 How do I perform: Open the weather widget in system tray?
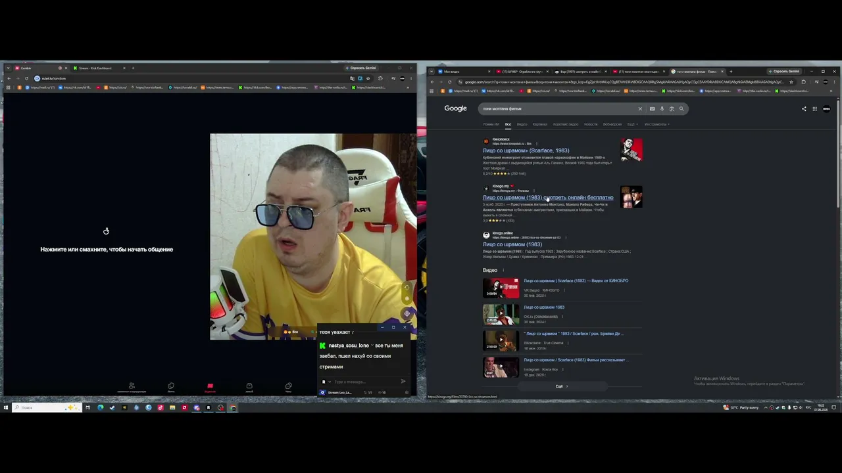pyautogui.click(x=741, y=407)
